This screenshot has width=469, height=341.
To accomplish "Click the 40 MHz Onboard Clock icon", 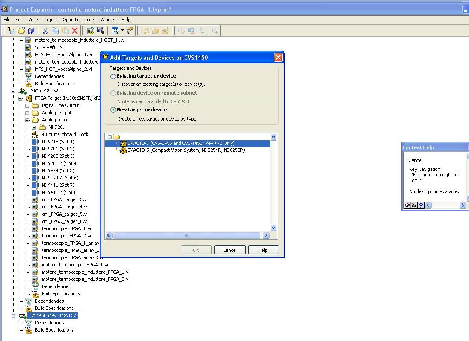I will tap(35, 134).
